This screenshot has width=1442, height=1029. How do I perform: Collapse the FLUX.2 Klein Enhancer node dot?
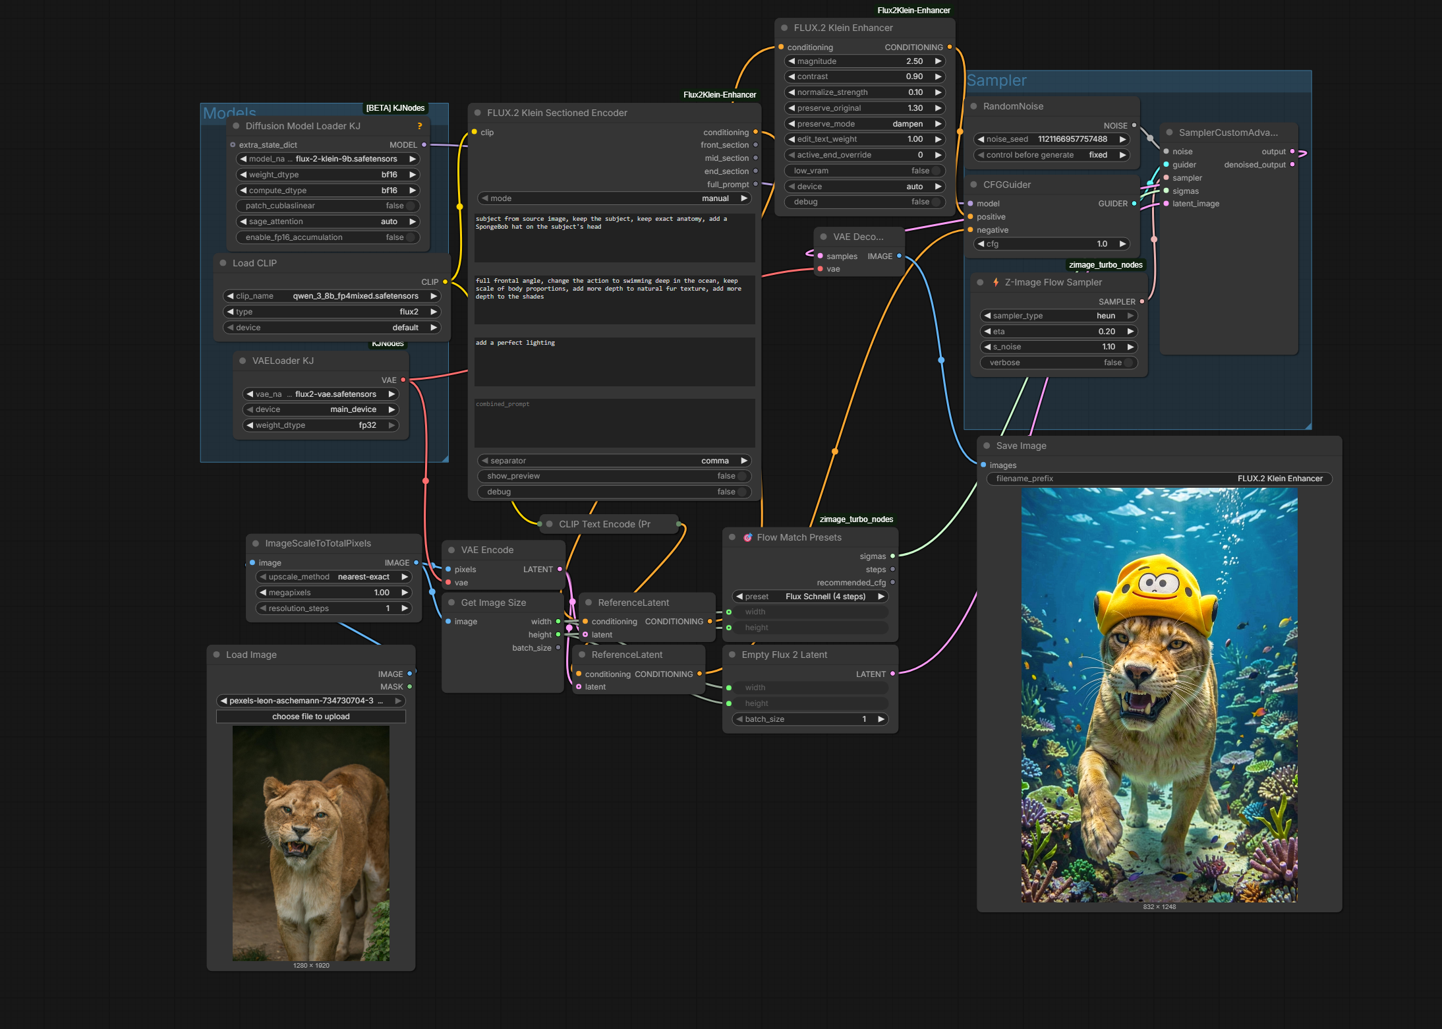[784, 28]
